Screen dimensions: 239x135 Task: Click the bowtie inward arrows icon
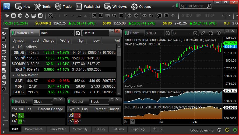coord(151,16)
